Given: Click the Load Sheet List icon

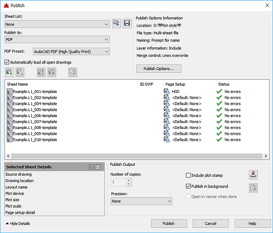Looking at the screenshot, I should click(x=116, y=23).
